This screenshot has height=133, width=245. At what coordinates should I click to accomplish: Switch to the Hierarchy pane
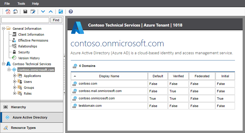click(32, 107)
